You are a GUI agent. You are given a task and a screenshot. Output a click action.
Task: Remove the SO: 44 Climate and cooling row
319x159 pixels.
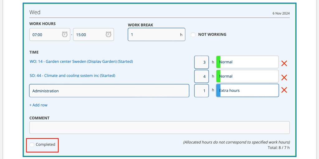pyautogui.click(x=284, y=77)
